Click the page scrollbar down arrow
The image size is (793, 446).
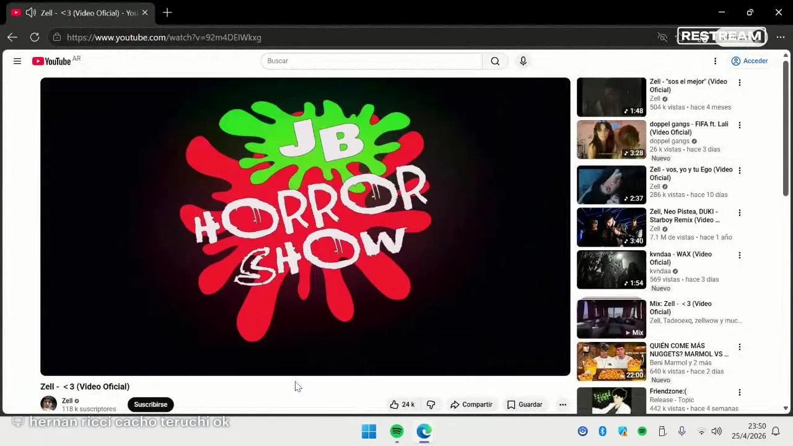[786, 408]
